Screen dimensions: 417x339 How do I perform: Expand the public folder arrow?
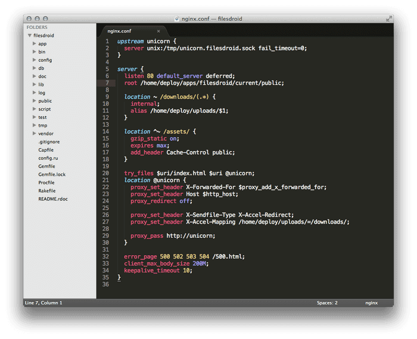pos(35,101)
